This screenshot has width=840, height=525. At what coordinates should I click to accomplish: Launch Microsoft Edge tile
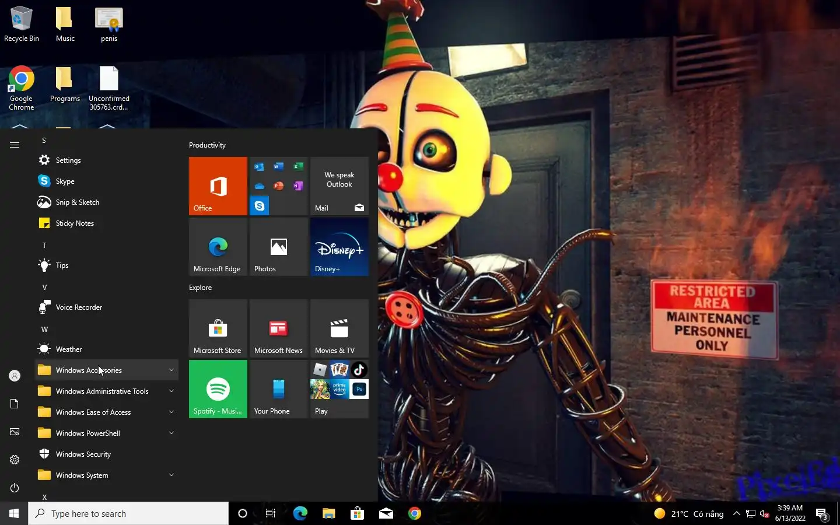[x=218, y=247]
